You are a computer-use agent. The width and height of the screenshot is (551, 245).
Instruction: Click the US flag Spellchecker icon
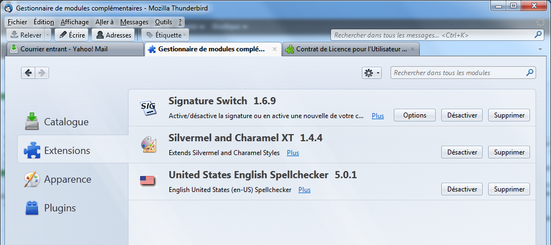(x=148, y=180)
